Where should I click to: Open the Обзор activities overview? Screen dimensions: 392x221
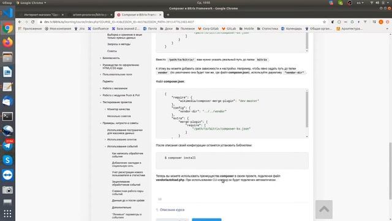pos(7,2)
